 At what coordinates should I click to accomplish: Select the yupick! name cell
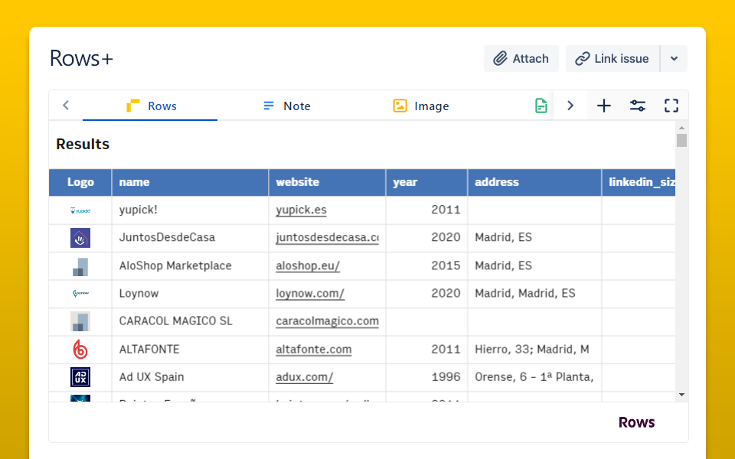click(x=191, y=210)
